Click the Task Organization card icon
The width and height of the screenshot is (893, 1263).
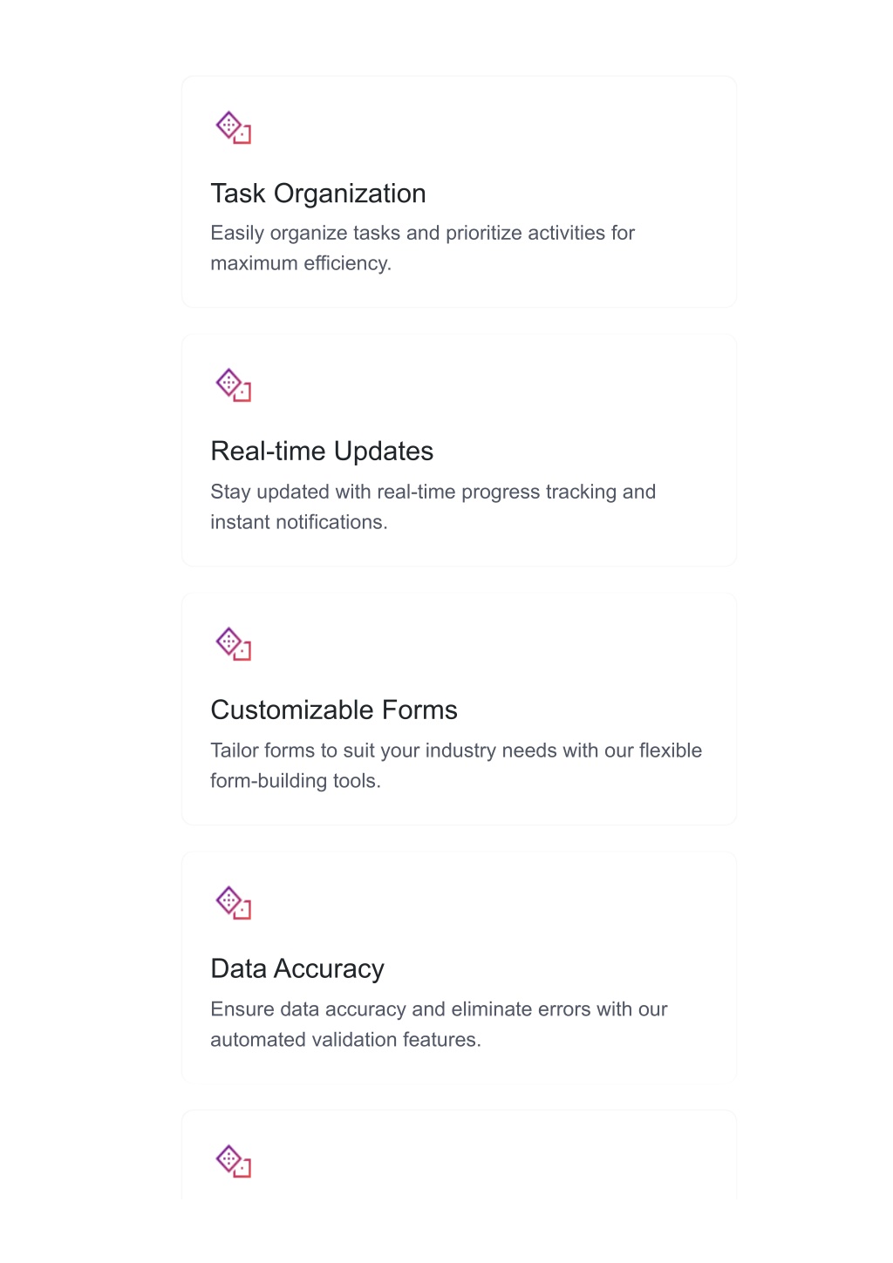click(x=233, y=127)
